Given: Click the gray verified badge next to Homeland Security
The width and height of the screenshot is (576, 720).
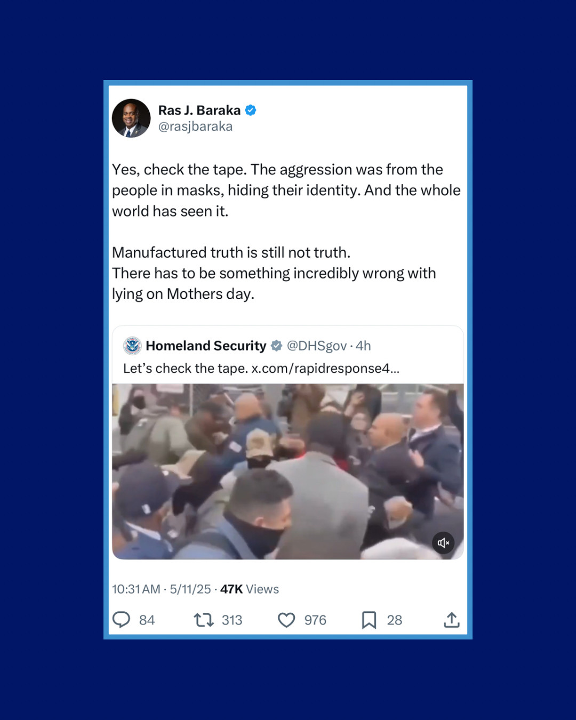Looking at the screenshot, I should 276,346.
